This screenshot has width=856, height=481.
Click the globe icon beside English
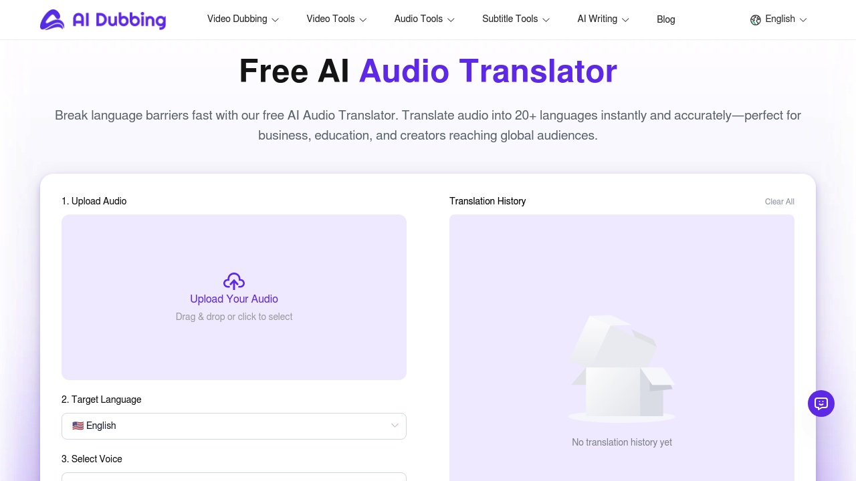click(755, 19)
